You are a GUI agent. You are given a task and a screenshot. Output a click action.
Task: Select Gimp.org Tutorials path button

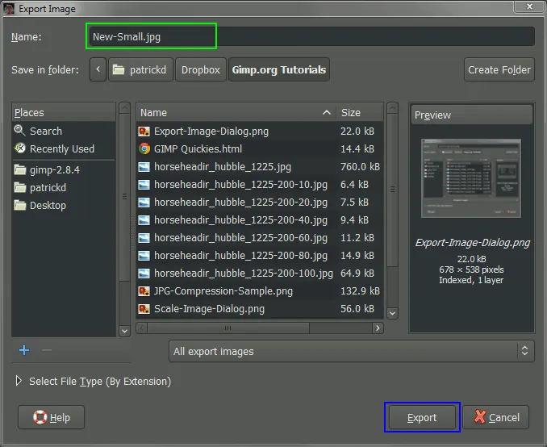click(x=279, y=69)
